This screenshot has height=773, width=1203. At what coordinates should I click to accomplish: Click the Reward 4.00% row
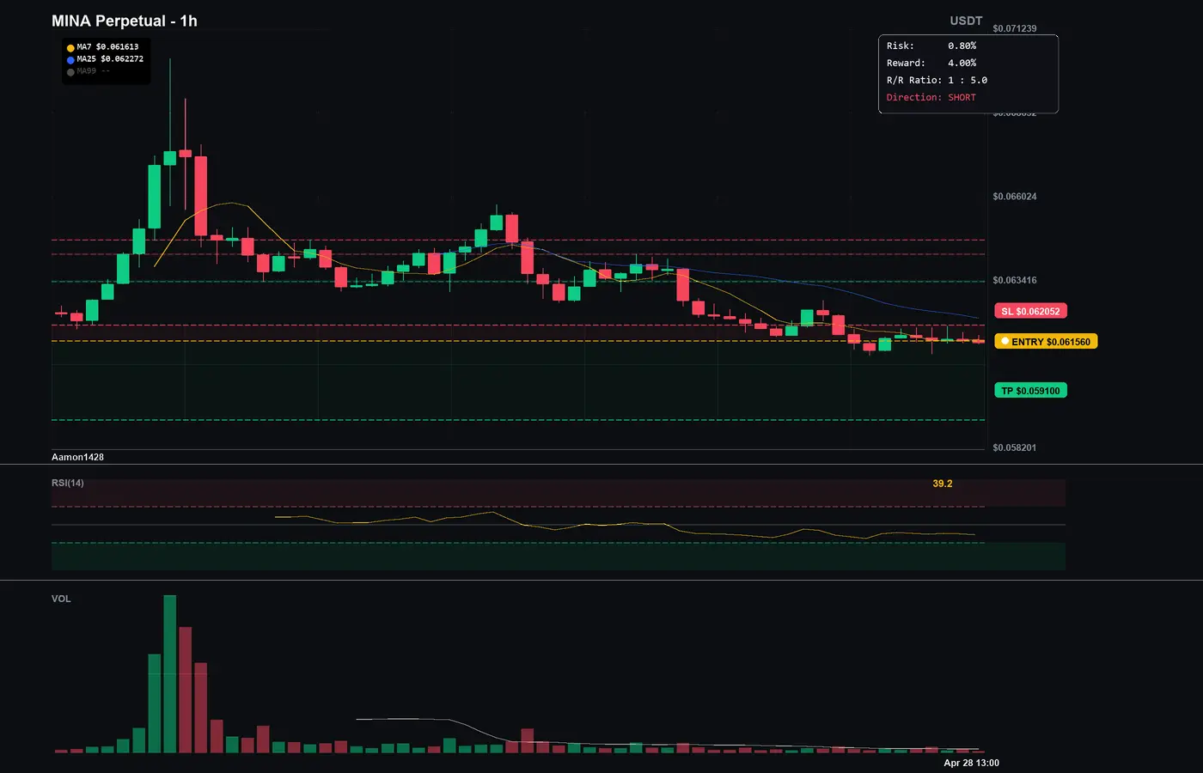(x=931, y=63)
